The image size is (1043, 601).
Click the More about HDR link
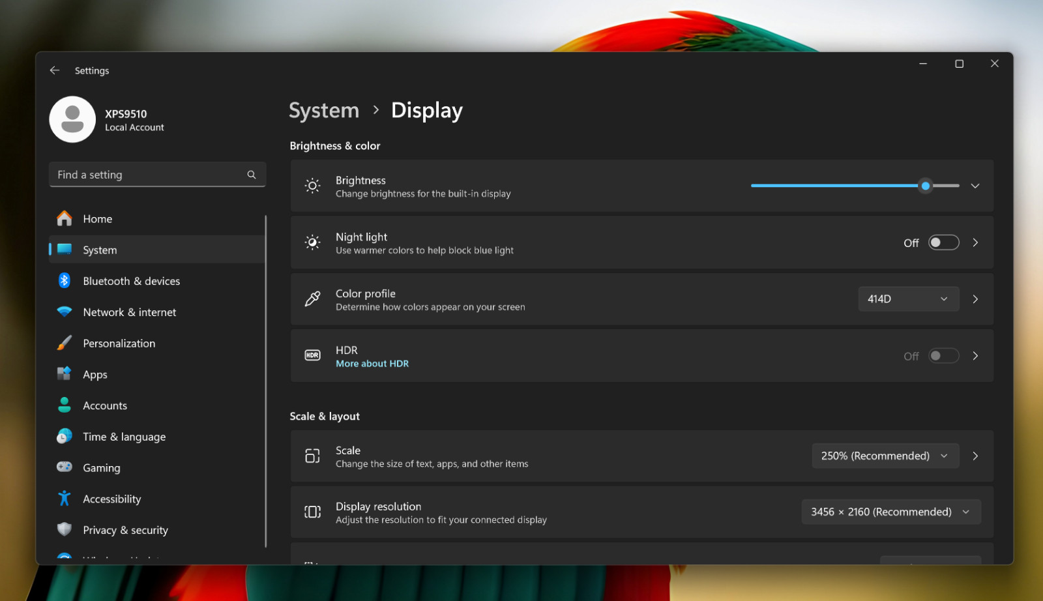tap(372, 364)
